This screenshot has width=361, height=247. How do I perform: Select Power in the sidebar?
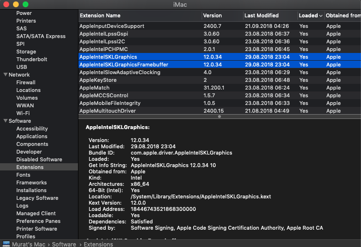coord(24,13)
